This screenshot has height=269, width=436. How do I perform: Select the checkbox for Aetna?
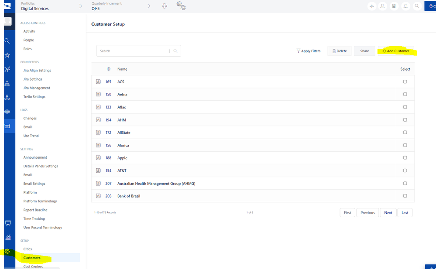point(405,94)
